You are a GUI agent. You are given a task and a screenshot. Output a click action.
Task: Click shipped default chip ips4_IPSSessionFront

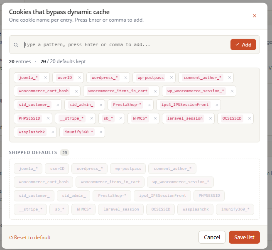(162, 196)
